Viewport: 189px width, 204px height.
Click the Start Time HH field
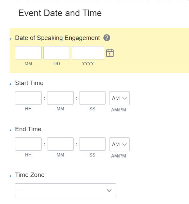[x=28, y=98]
